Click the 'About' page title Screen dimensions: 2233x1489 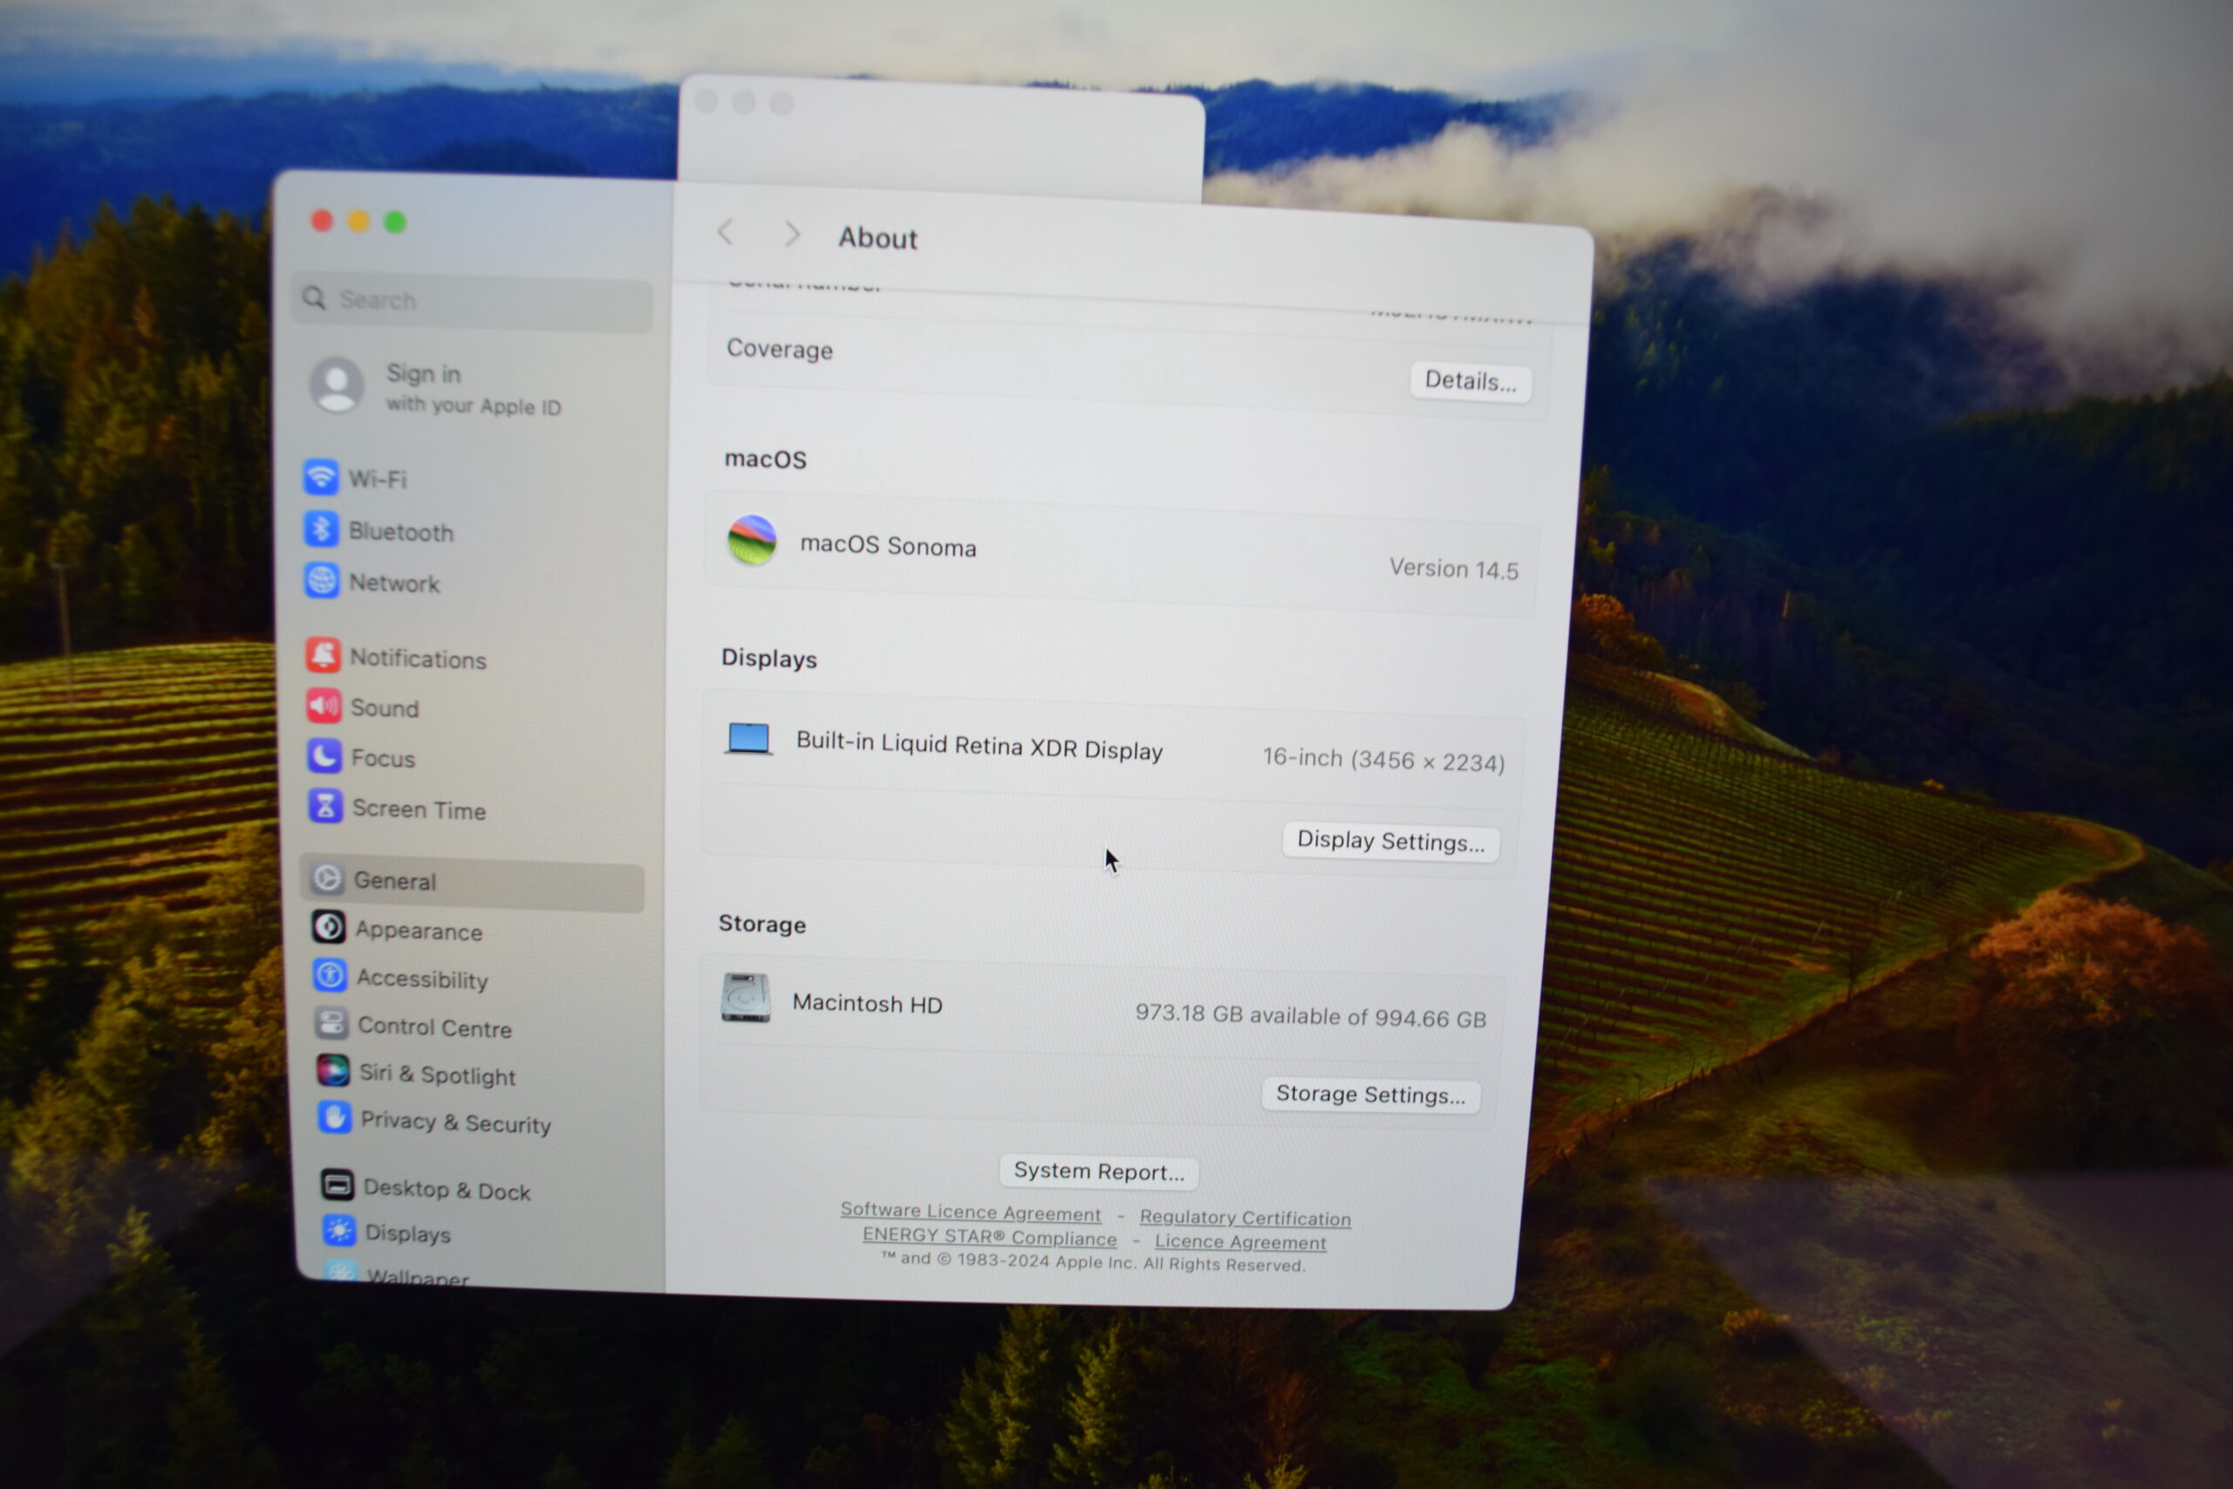coord(877,237)
